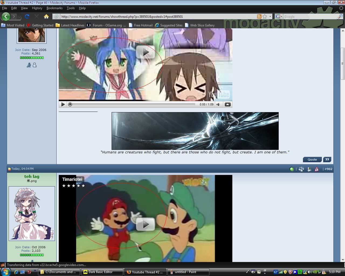Switch to the untitled - Paint window
345x276 pixels.
pos(188,272)
